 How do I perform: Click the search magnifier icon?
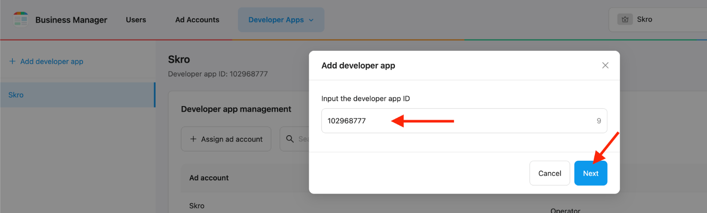point(290,139)
